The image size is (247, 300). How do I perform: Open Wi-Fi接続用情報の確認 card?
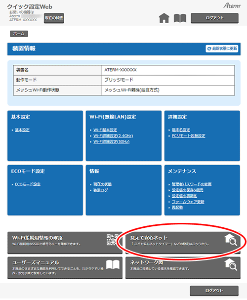(65, 243)
